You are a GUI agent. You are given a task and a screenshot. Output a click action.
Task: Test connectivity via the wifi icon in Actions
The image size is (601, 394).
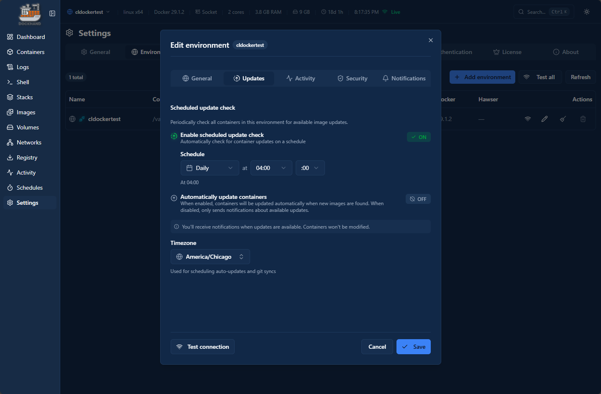point(527,119)
